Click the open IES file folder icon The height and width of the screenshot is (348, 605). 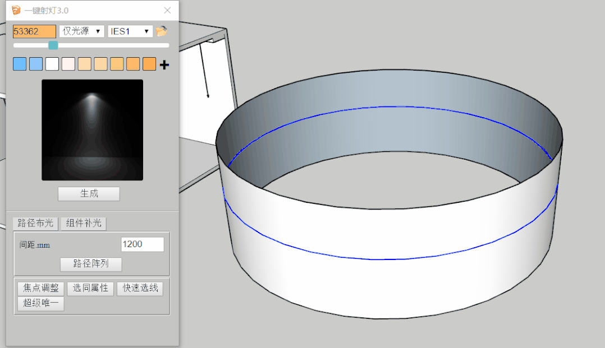click(x=162, y=31)
